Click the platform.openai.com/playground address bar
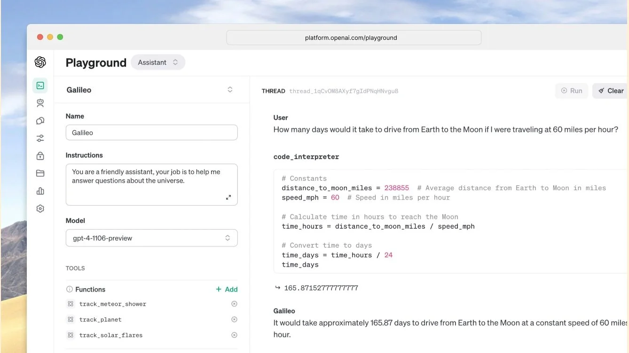629x353 pixels. [x=354, y=38]
